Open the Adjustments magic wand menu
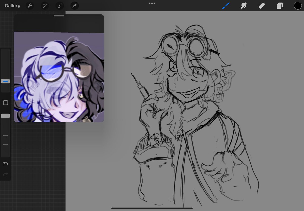Image resolution: width=304 pixels, height=211 pixels. coord(45,6)
